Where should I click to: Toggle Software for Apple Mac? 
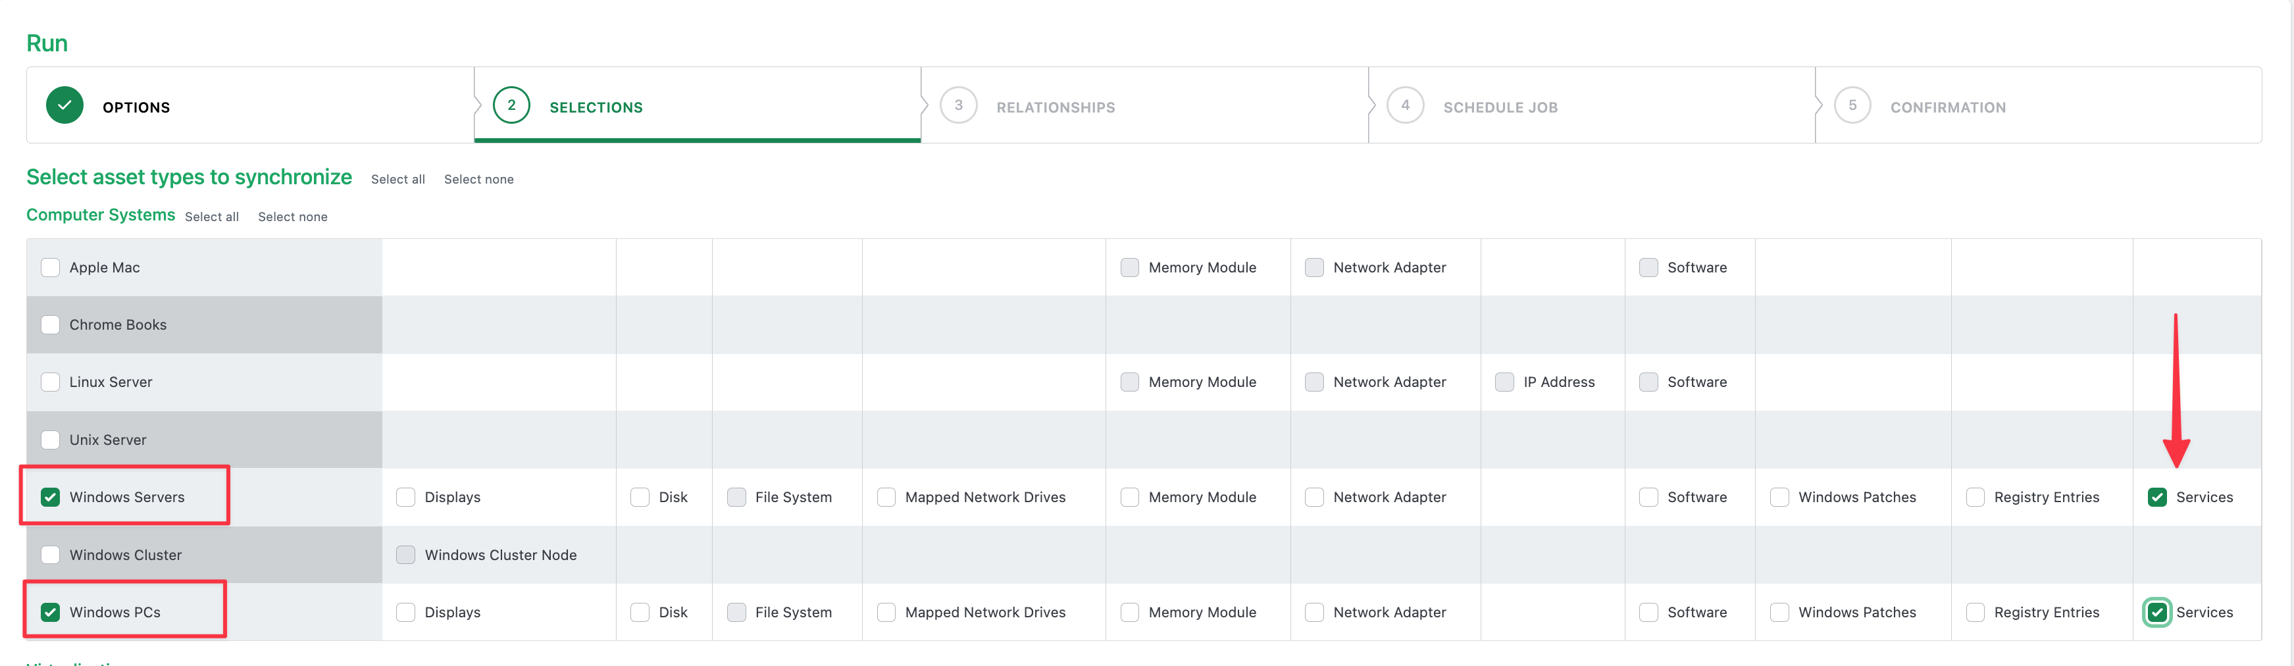[x=1649, y=267]
